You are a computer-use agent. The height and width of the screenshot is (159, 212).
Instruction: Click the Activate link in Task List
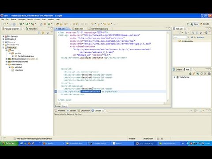point(201,37)
